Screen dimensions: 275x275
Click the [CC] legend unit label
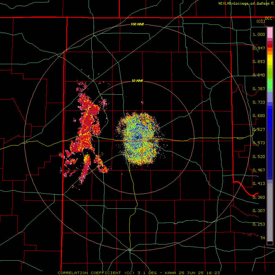[261, 21]
